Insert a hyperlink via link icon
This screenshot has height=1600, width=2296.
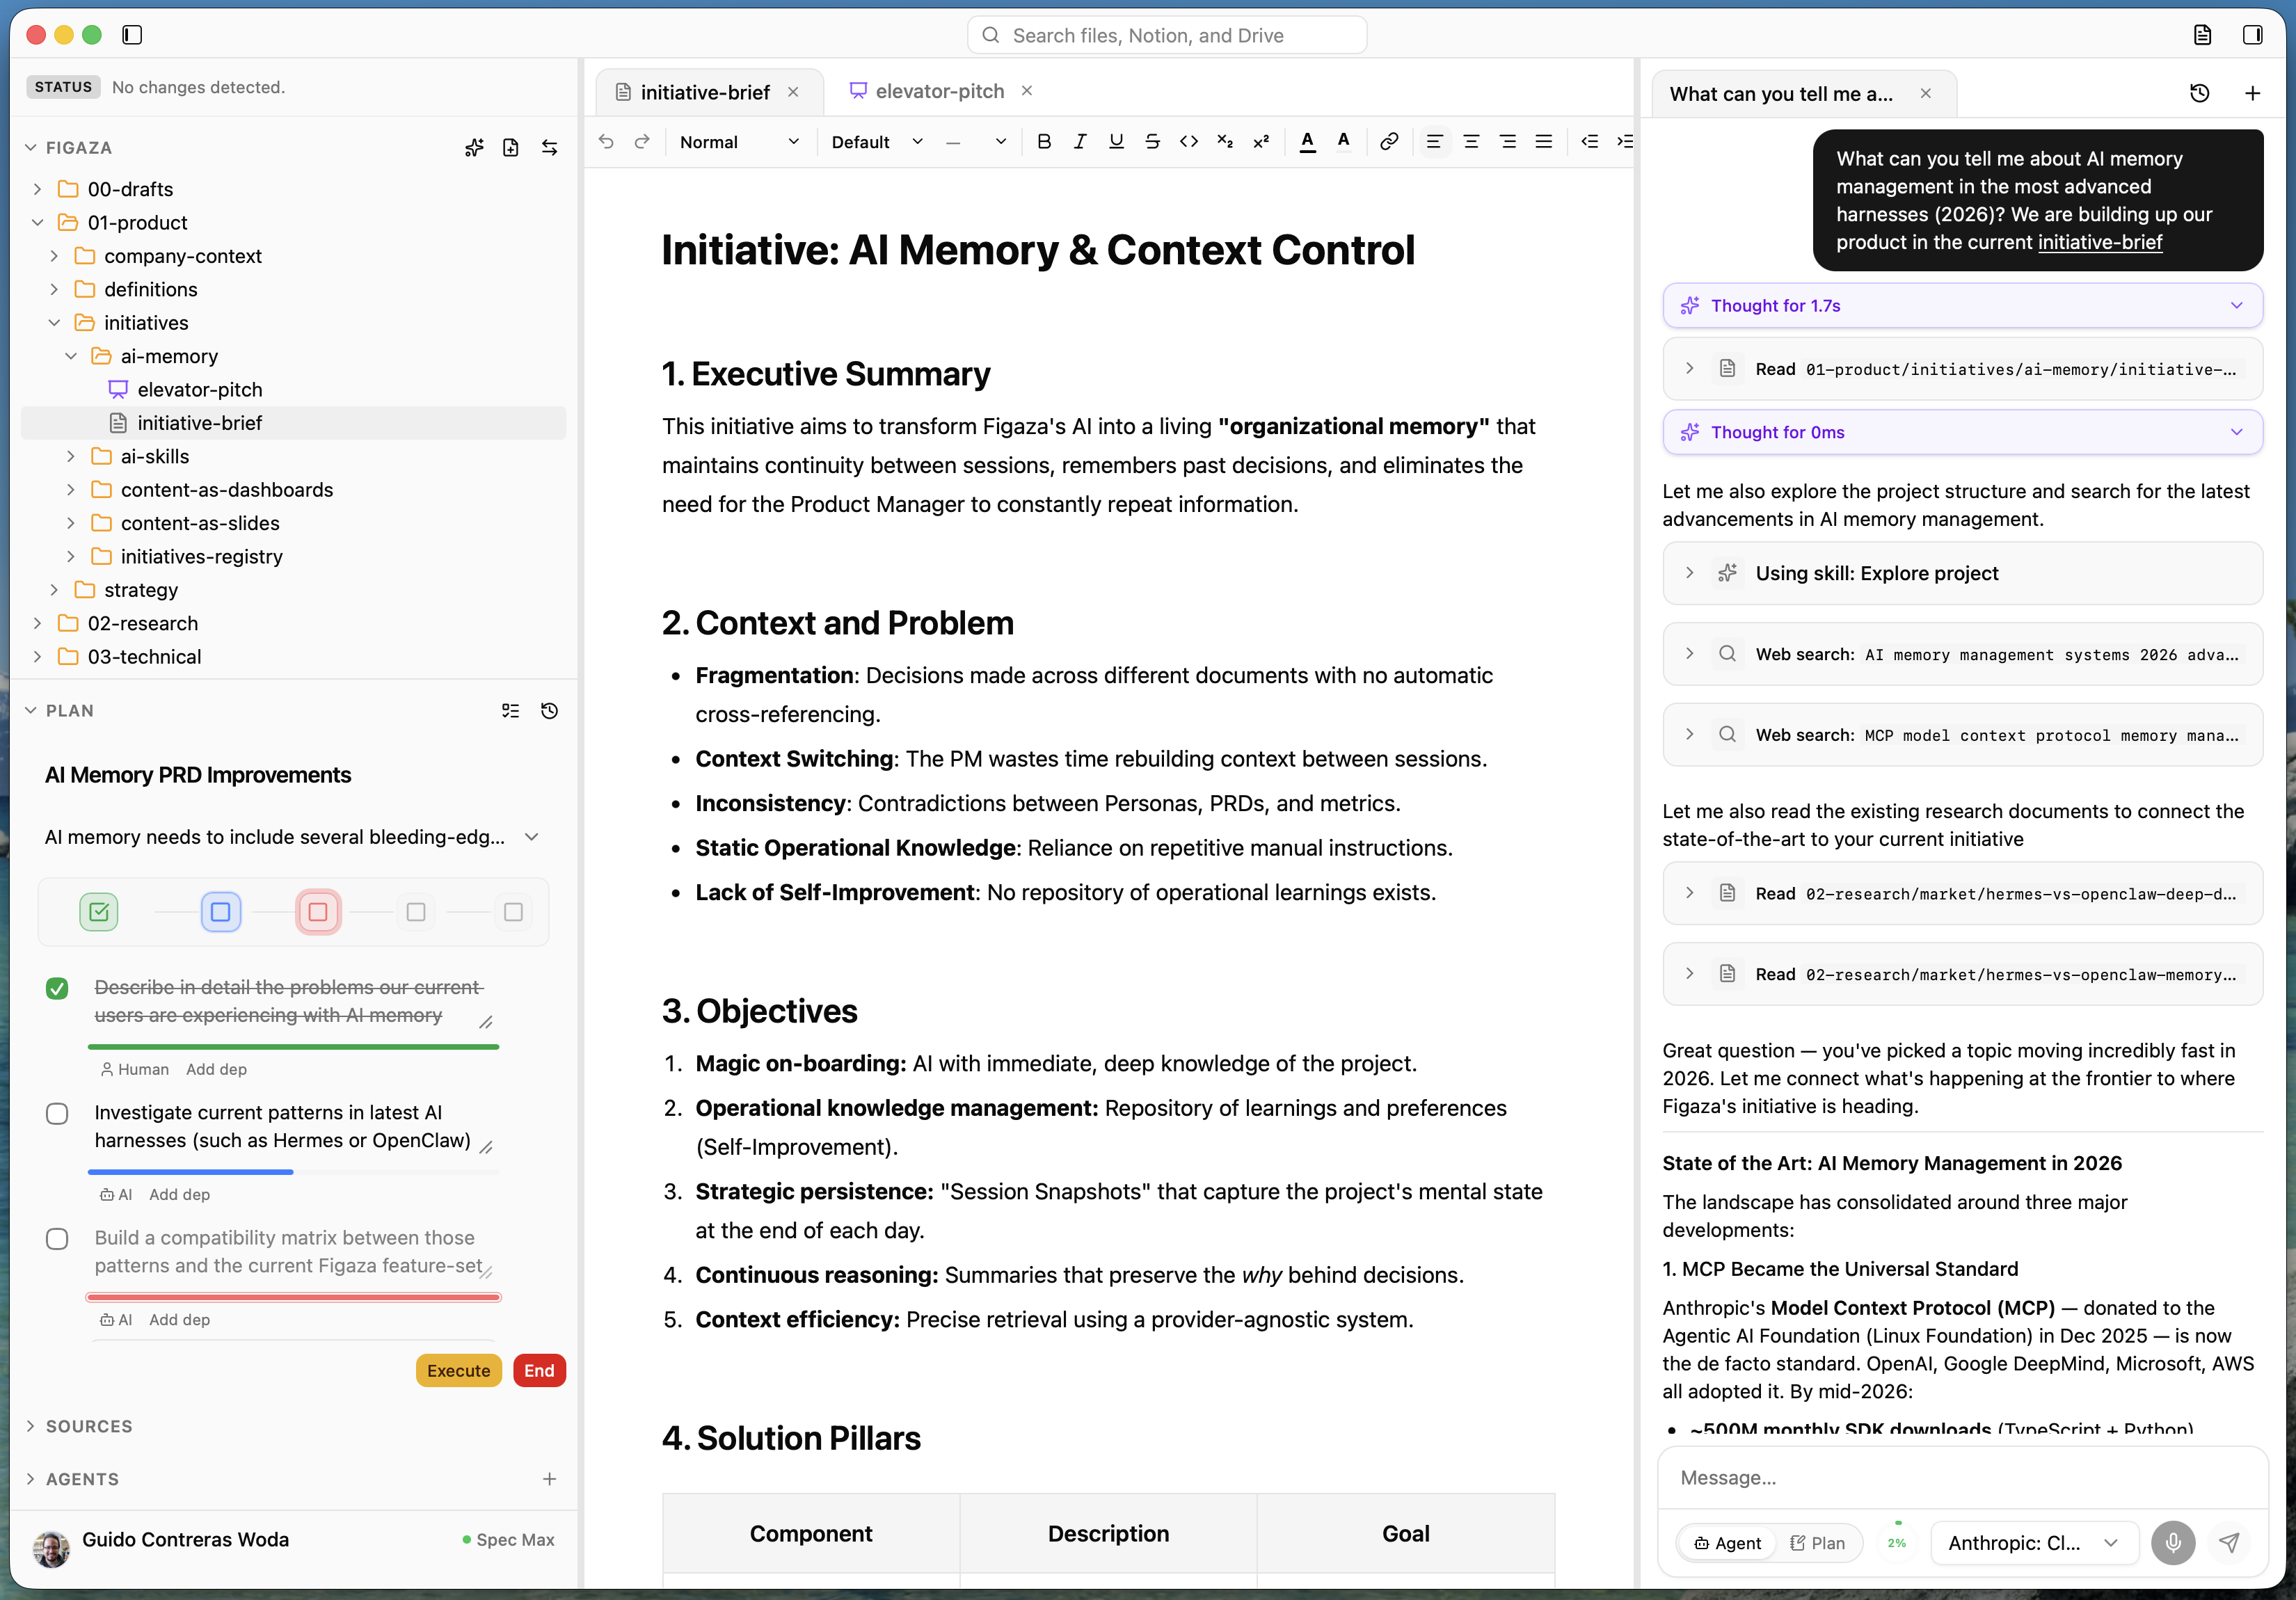coord(1389,142)
